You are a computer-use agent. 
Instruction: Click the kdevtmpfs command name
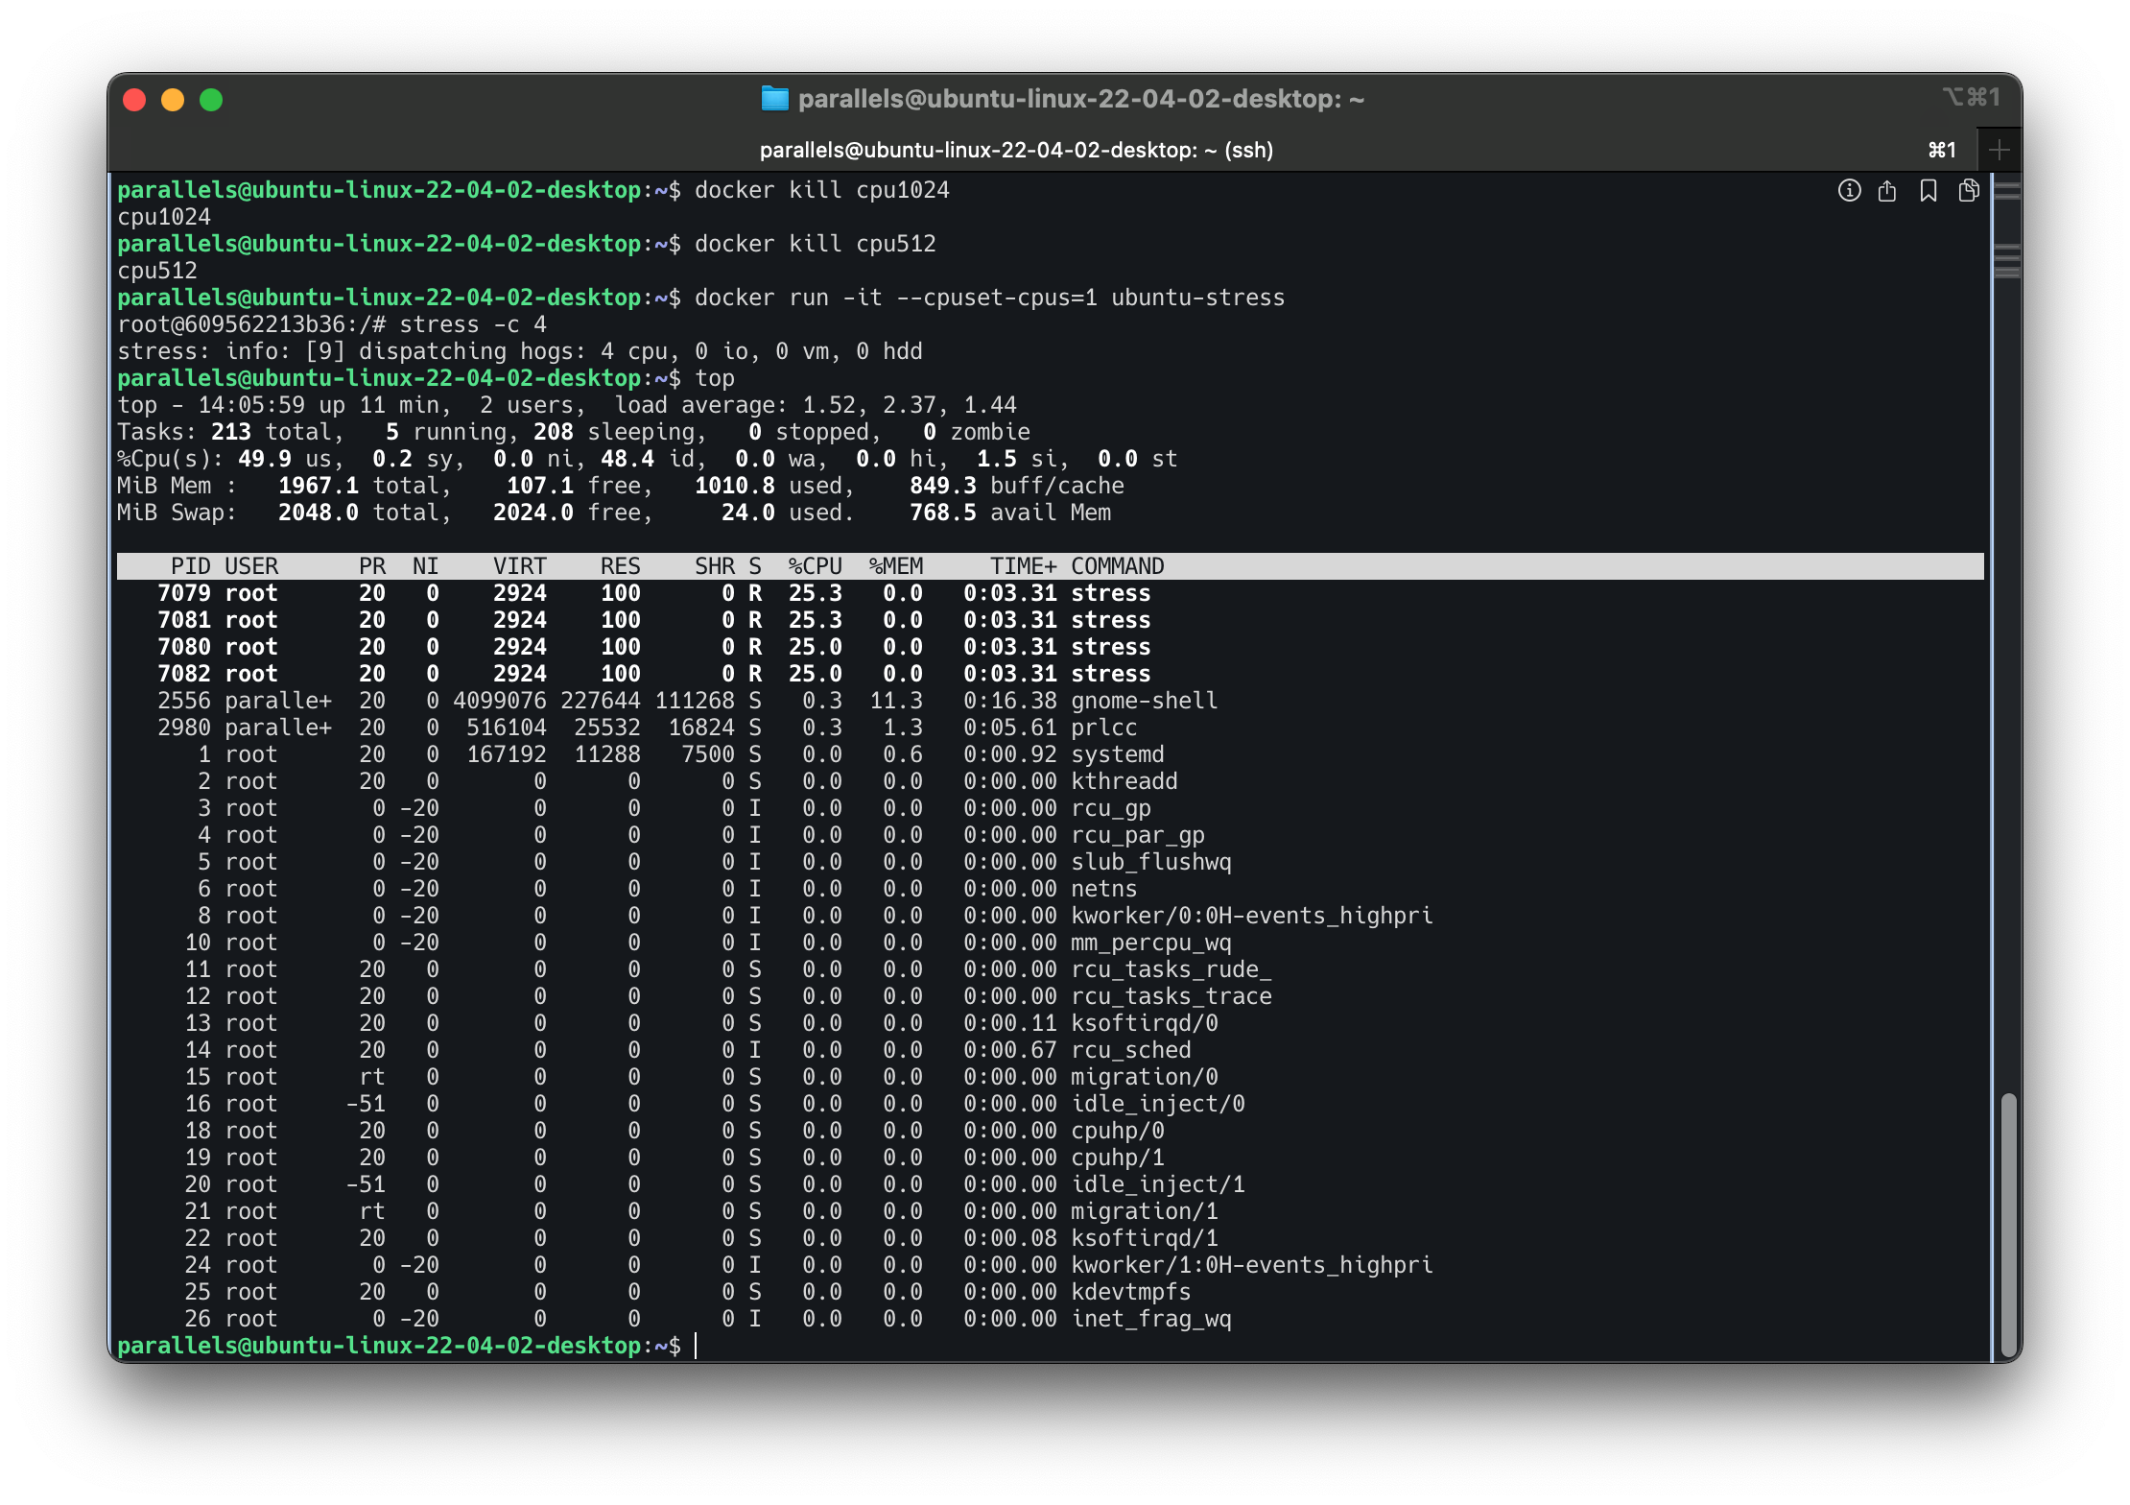1131,1292
